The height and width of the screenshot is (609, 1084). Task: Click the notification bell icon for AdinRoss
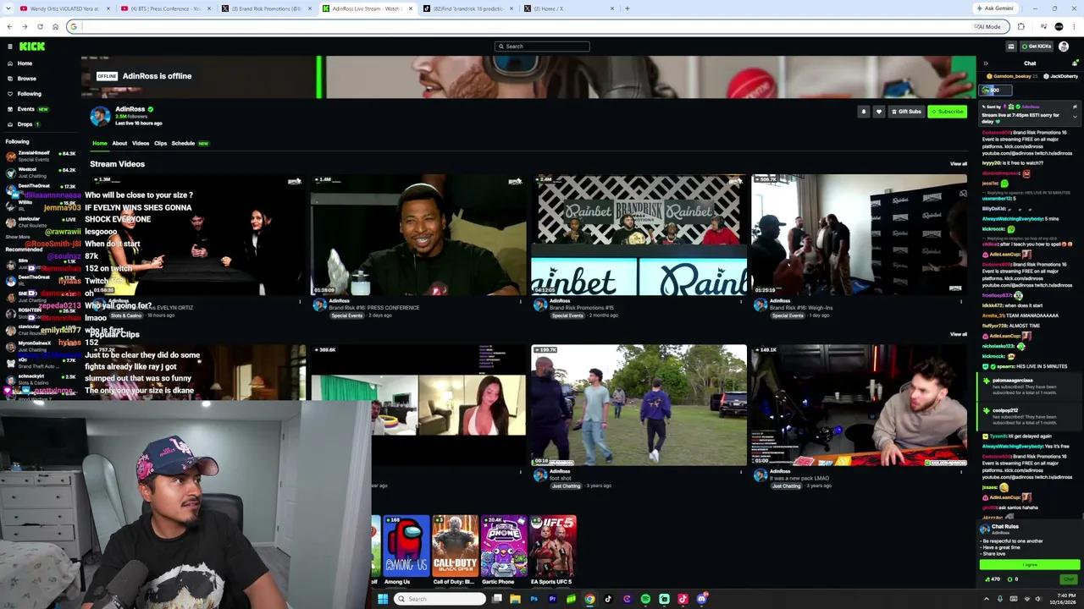click(863, 112)
